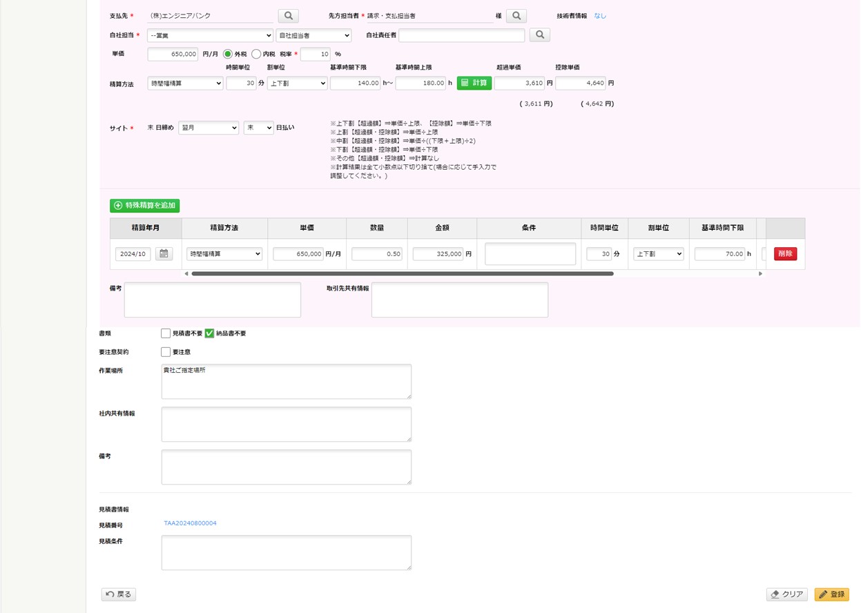This screenshot has width=861, height=613.
Task: Open the 自社担当 営業 dropdown
Action: 210,35
